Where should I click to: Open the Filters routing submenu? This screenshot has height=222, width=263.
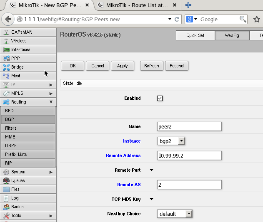pyautogui.click(x=28, y=128)
